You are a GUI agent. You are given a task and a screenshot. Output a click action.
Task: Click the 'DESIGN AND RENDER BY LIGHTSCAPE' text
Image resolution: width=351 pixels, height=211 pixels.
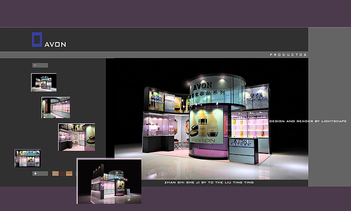coord(308,121)
